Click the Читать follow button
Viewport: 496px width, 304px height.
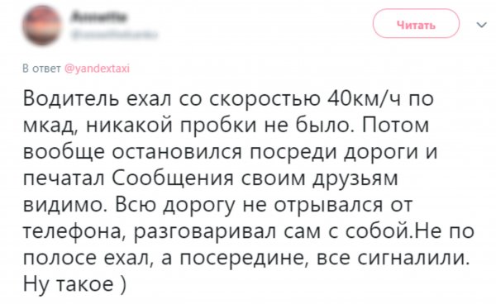click(x=416, y=24)
